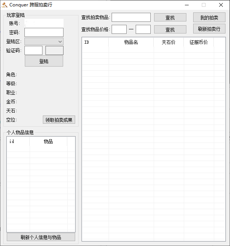
Task: Minimize the Conquer auction window
Action: click(x=187, y=5)
